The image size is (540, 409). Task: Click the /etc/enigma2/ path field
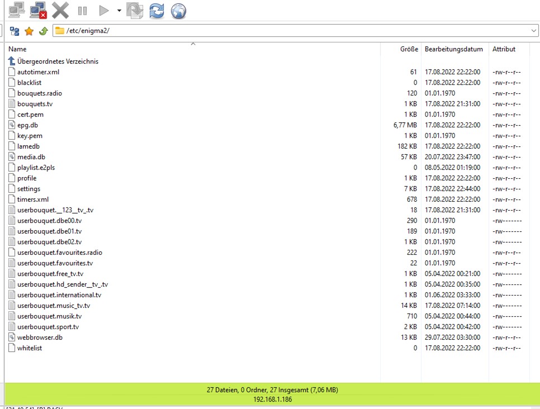(280, 31)
